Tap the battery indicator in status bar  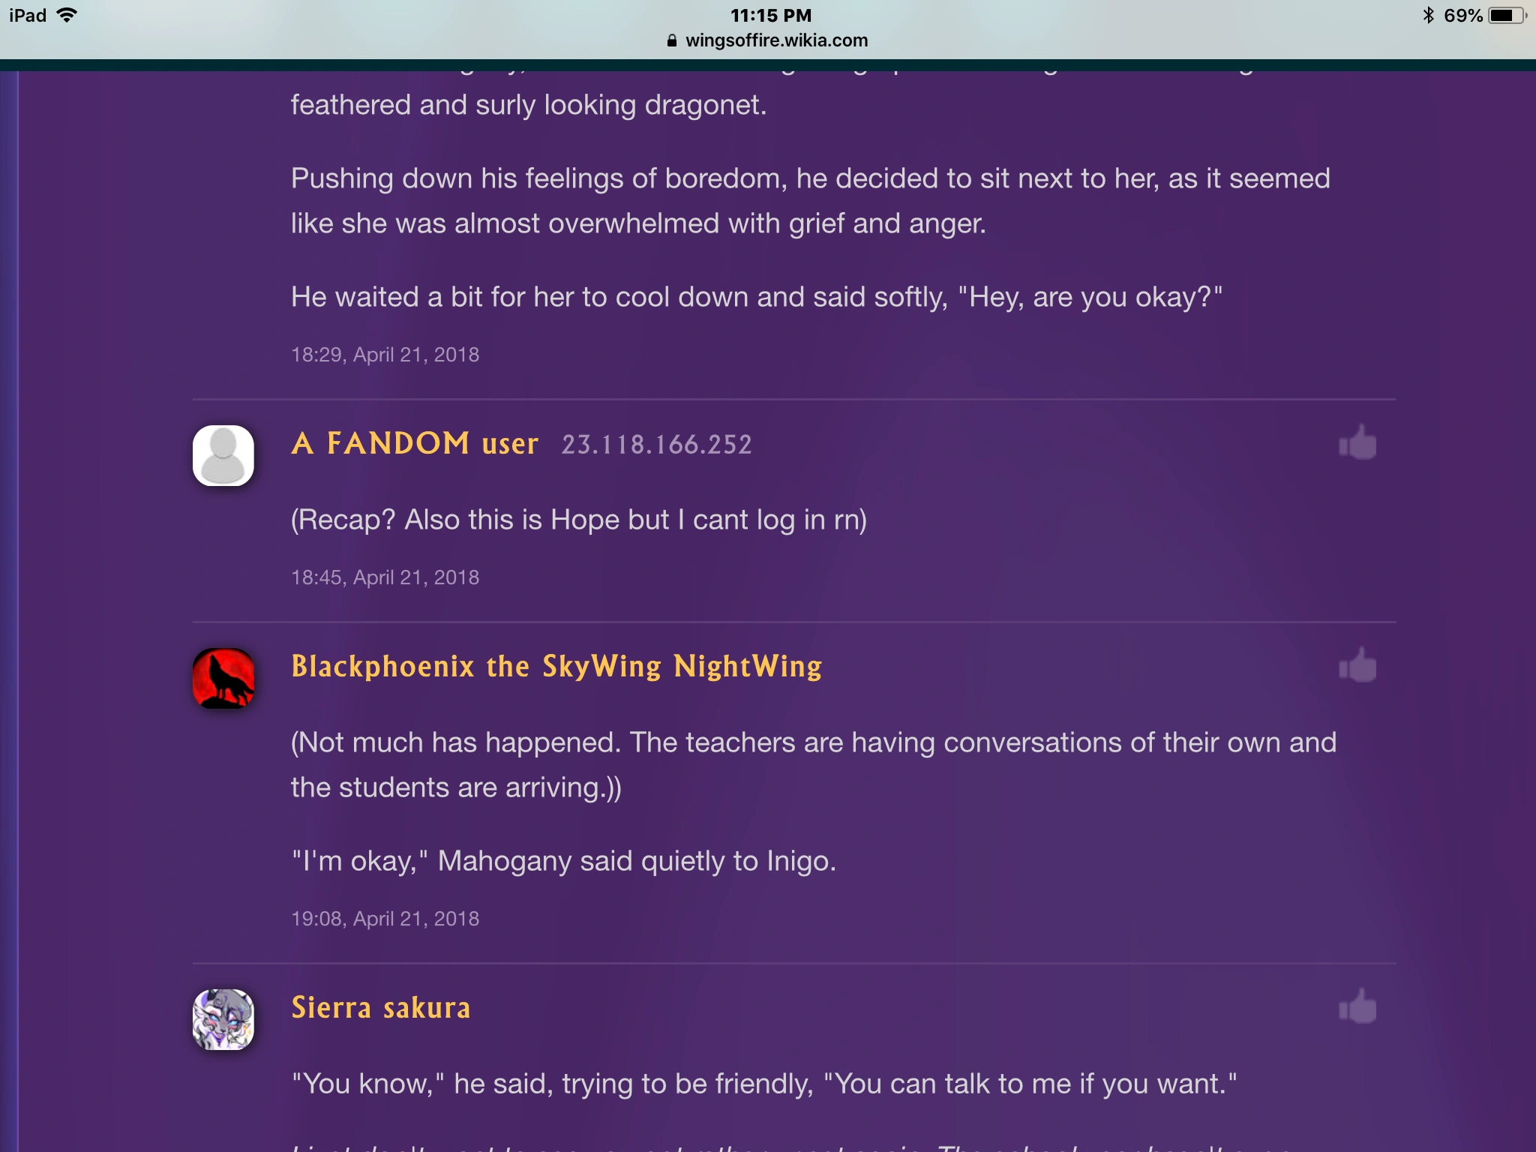[x=1507, y=16]
